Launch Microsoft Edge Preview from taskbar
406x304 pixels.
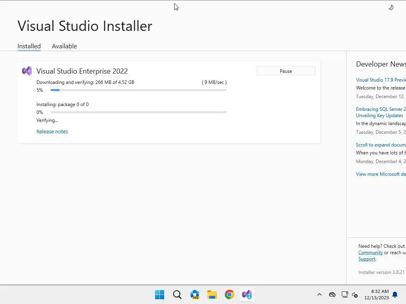[195, 294]
